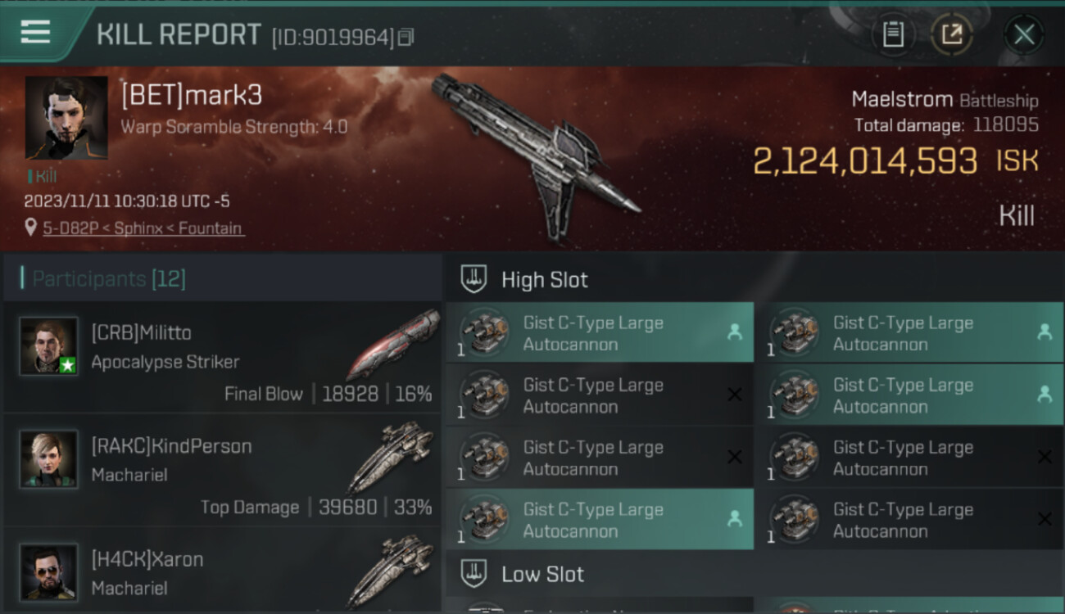View KindPerson's character portrait
The height and width of the screenshot is (614, 1065).
[49, 459]
